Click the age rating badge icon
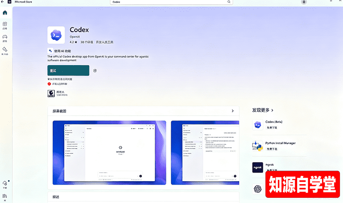The width and height of the screenshot is (343, 203). [51, 93]
